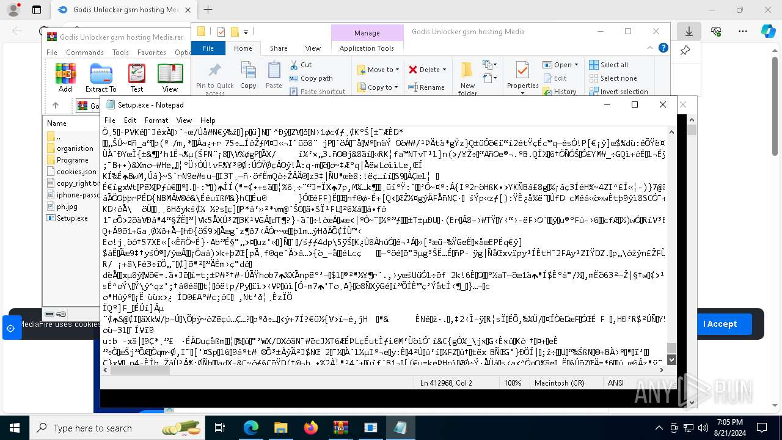Click Windows Start button
The width and height of the screenshot is (782, 440).
point(15,428)
